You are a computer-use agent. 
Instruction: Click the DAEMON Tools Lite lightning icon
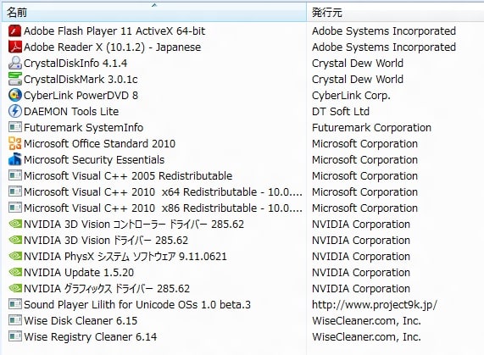point(14,111)
